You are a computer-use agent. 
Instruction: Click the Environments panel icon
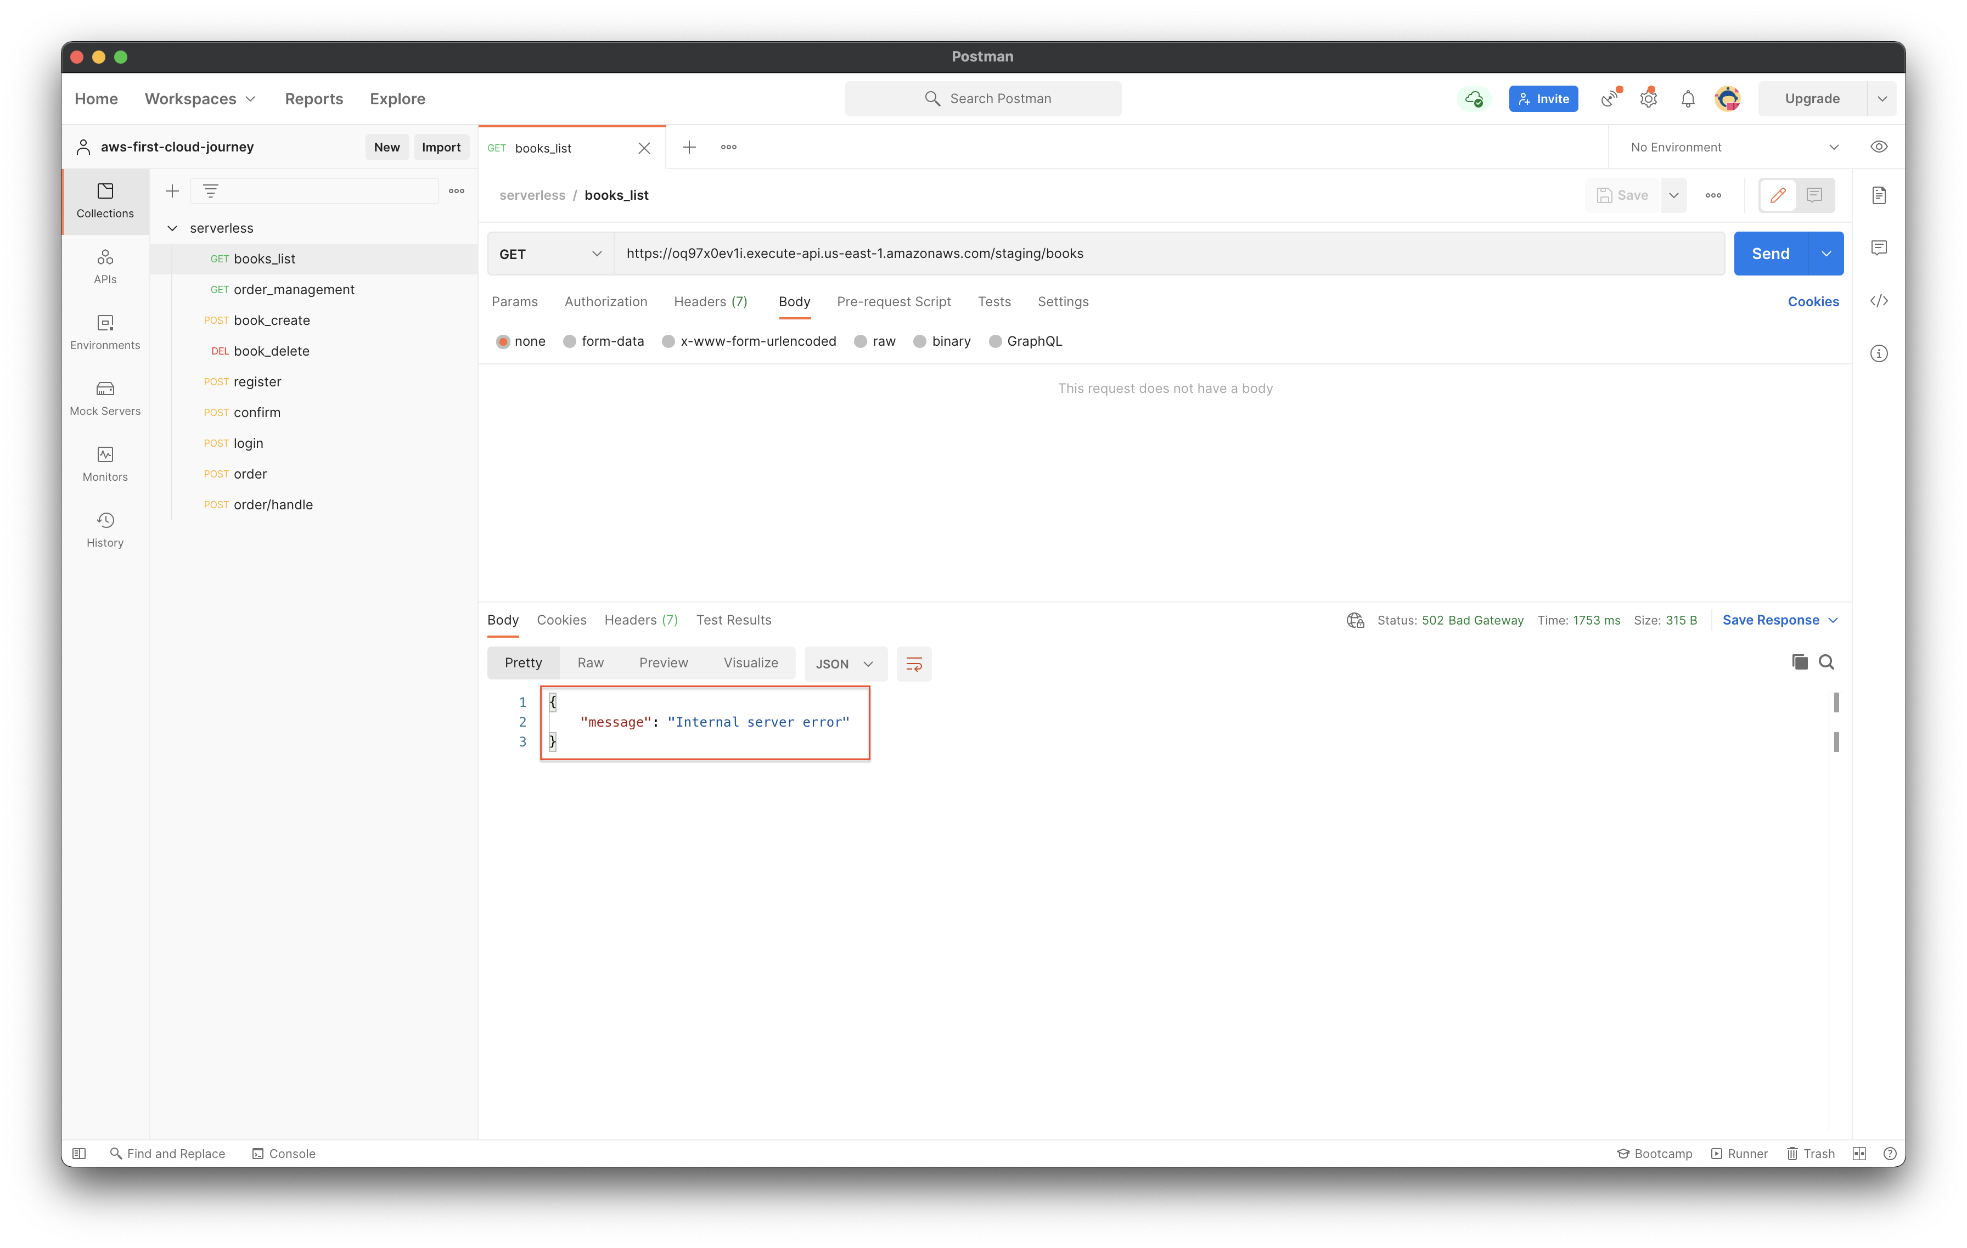[105, 331]
